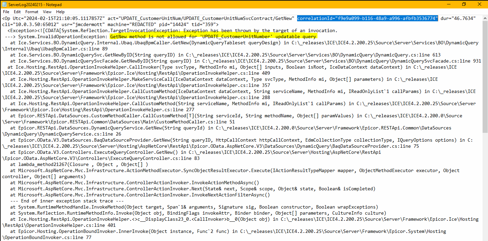Click act="UPDATE_CustomerUnitNum/..." attribute text
Viewport: 488px width, 241px height.
click(x=201, y=18)
